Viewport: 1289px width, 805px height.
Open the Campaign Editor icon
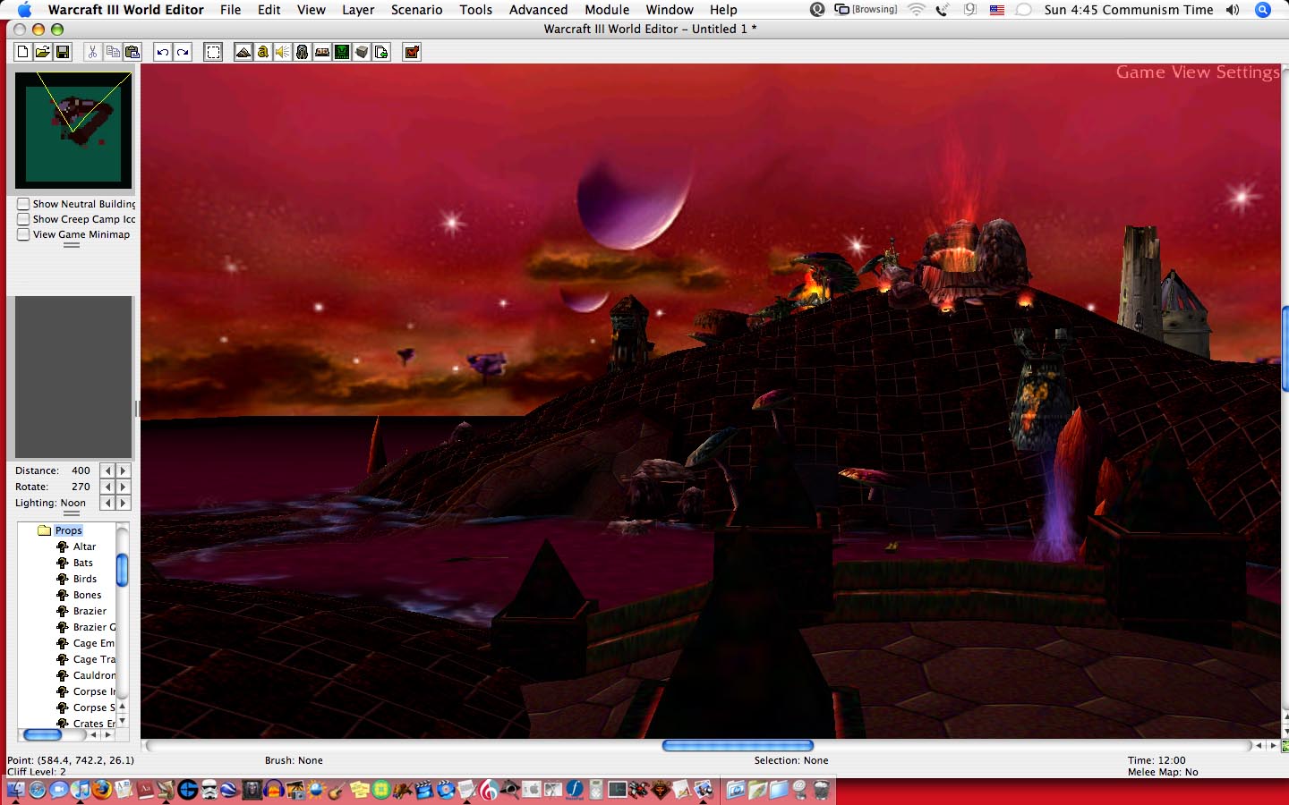(x=321, y=52)
